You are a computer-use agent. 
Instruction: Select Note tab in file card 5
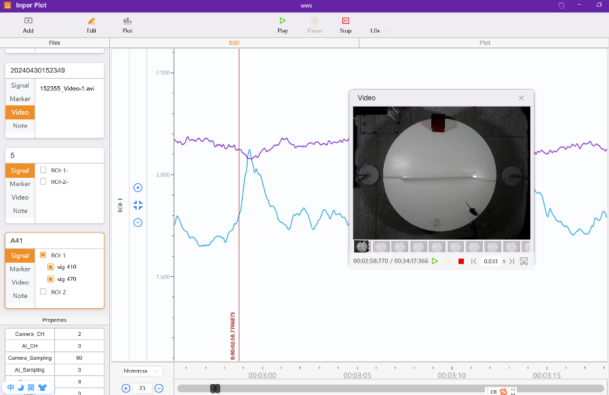(x=20, y=210)
